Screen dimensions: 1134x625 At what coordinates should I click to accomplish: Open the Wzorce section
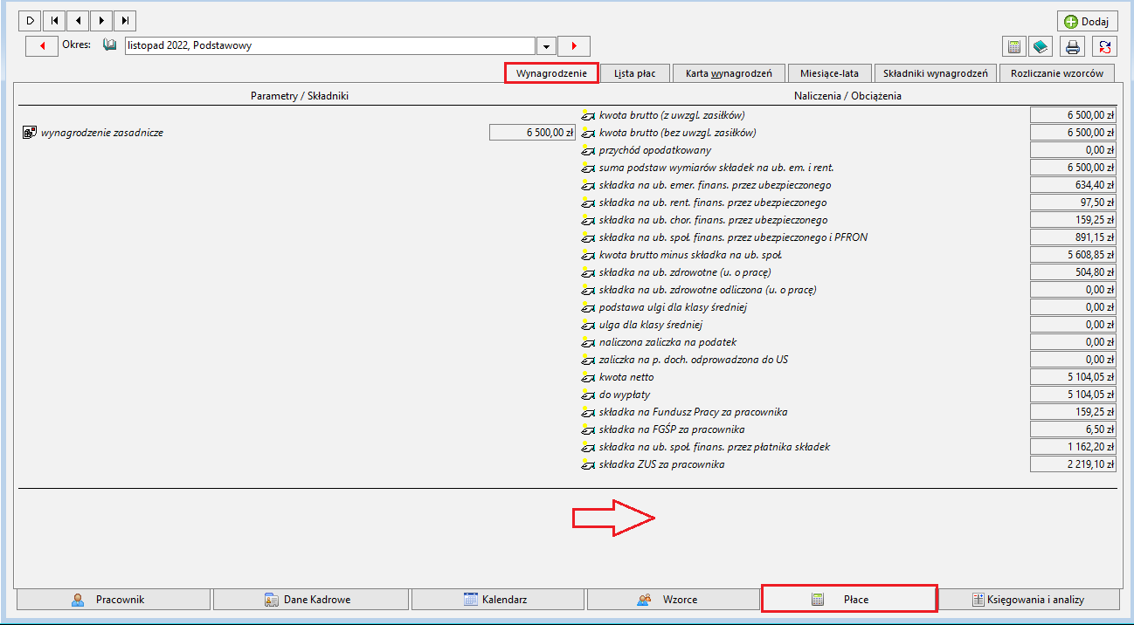pyautogui.click(x=673, y=600)
